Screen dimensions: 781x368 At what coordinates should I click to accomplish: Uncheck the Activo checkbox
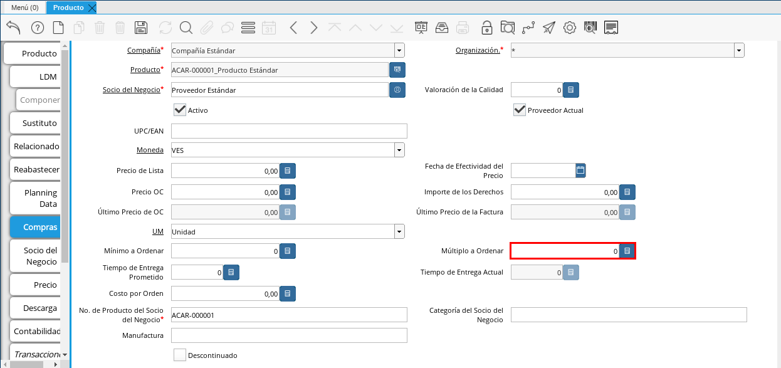click(180, 110)
